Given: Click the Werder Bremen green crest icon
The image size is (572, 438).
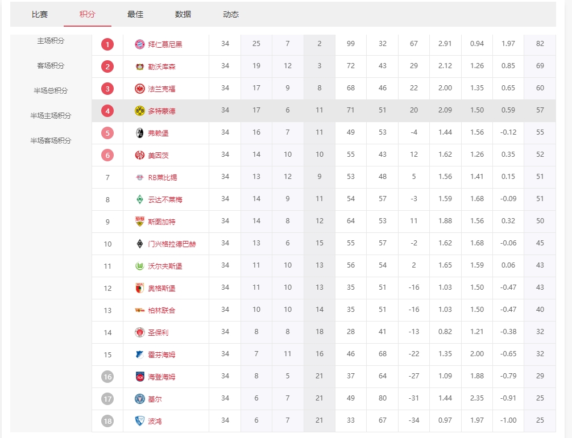Looking at the screenshot, I should click(140, 199).
